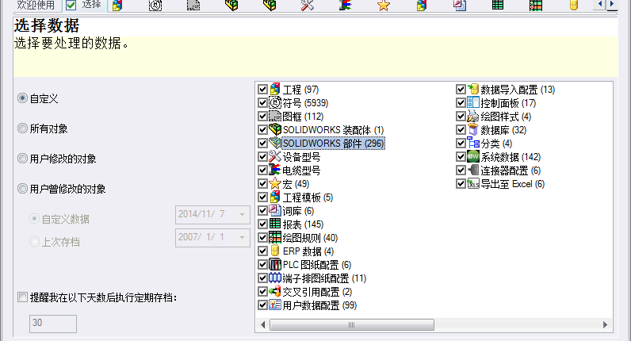The image size is (631, 341).
Task: Select the 端子排图纸配置 (11) row
Action: (x=324, y=278)
